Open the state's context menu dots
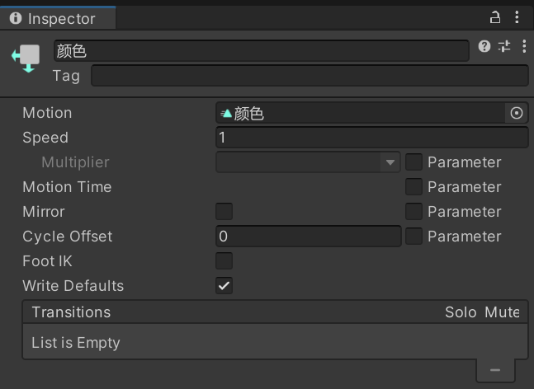 point(523,47)
